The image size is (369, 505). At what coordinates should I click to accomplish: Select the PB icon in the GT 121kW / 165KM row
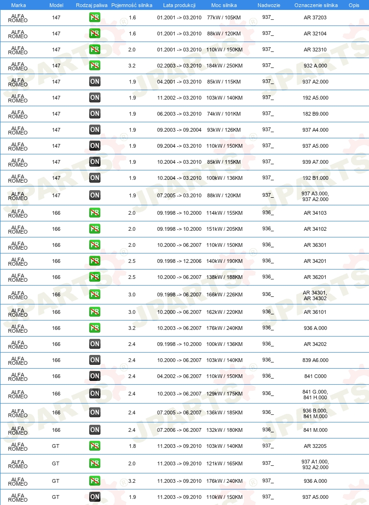click(95, 463)
